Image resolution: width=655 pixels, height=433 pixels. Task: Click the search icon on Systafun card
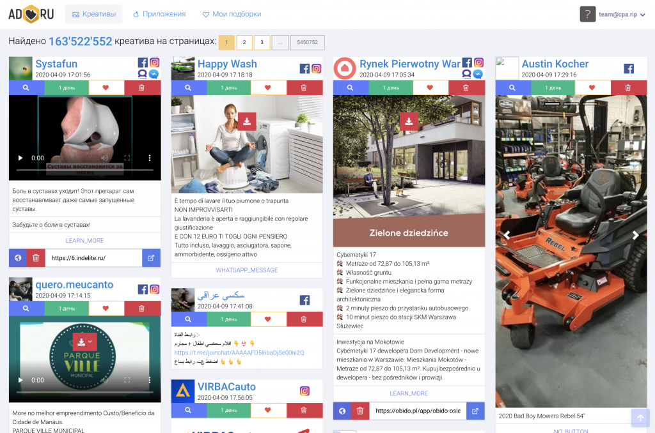click(x=26, y=87)
